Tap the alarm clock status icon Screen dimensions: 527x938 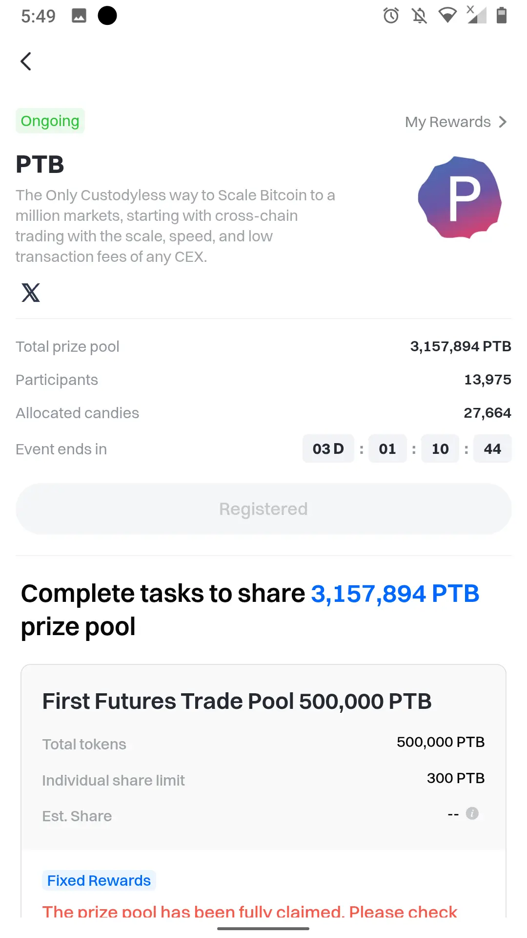pos(391,16)
